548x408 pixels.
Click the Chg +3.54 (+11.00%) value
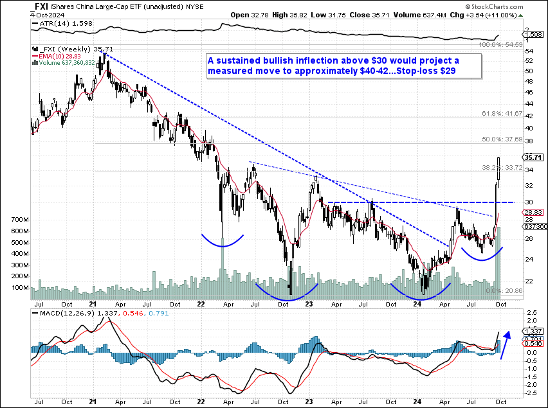coord(483,15)
